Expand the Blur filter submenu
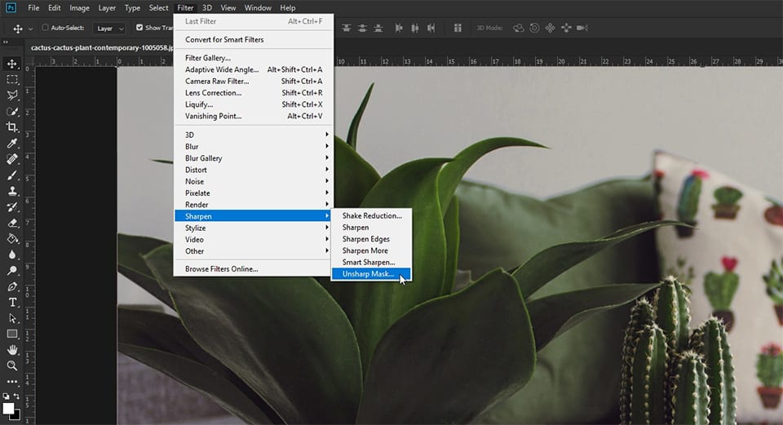Viewport: 783px width, 425px height. [x=254, y=146]
